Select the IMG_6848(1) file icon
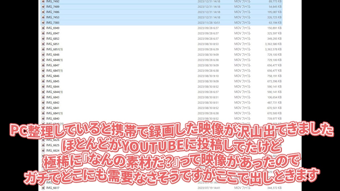 [x=43, y=60]
